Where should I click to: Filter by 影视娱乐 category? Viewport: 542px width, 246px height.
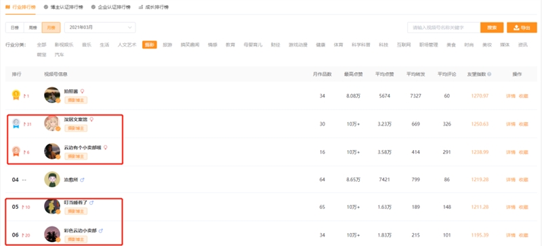click(64, 45)
